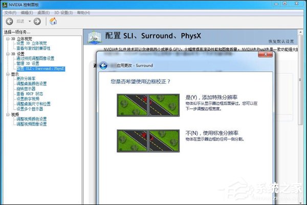The image size is (307, 205).
Task: Open the 3D 设置(3) menu
Action: point(63,13)
